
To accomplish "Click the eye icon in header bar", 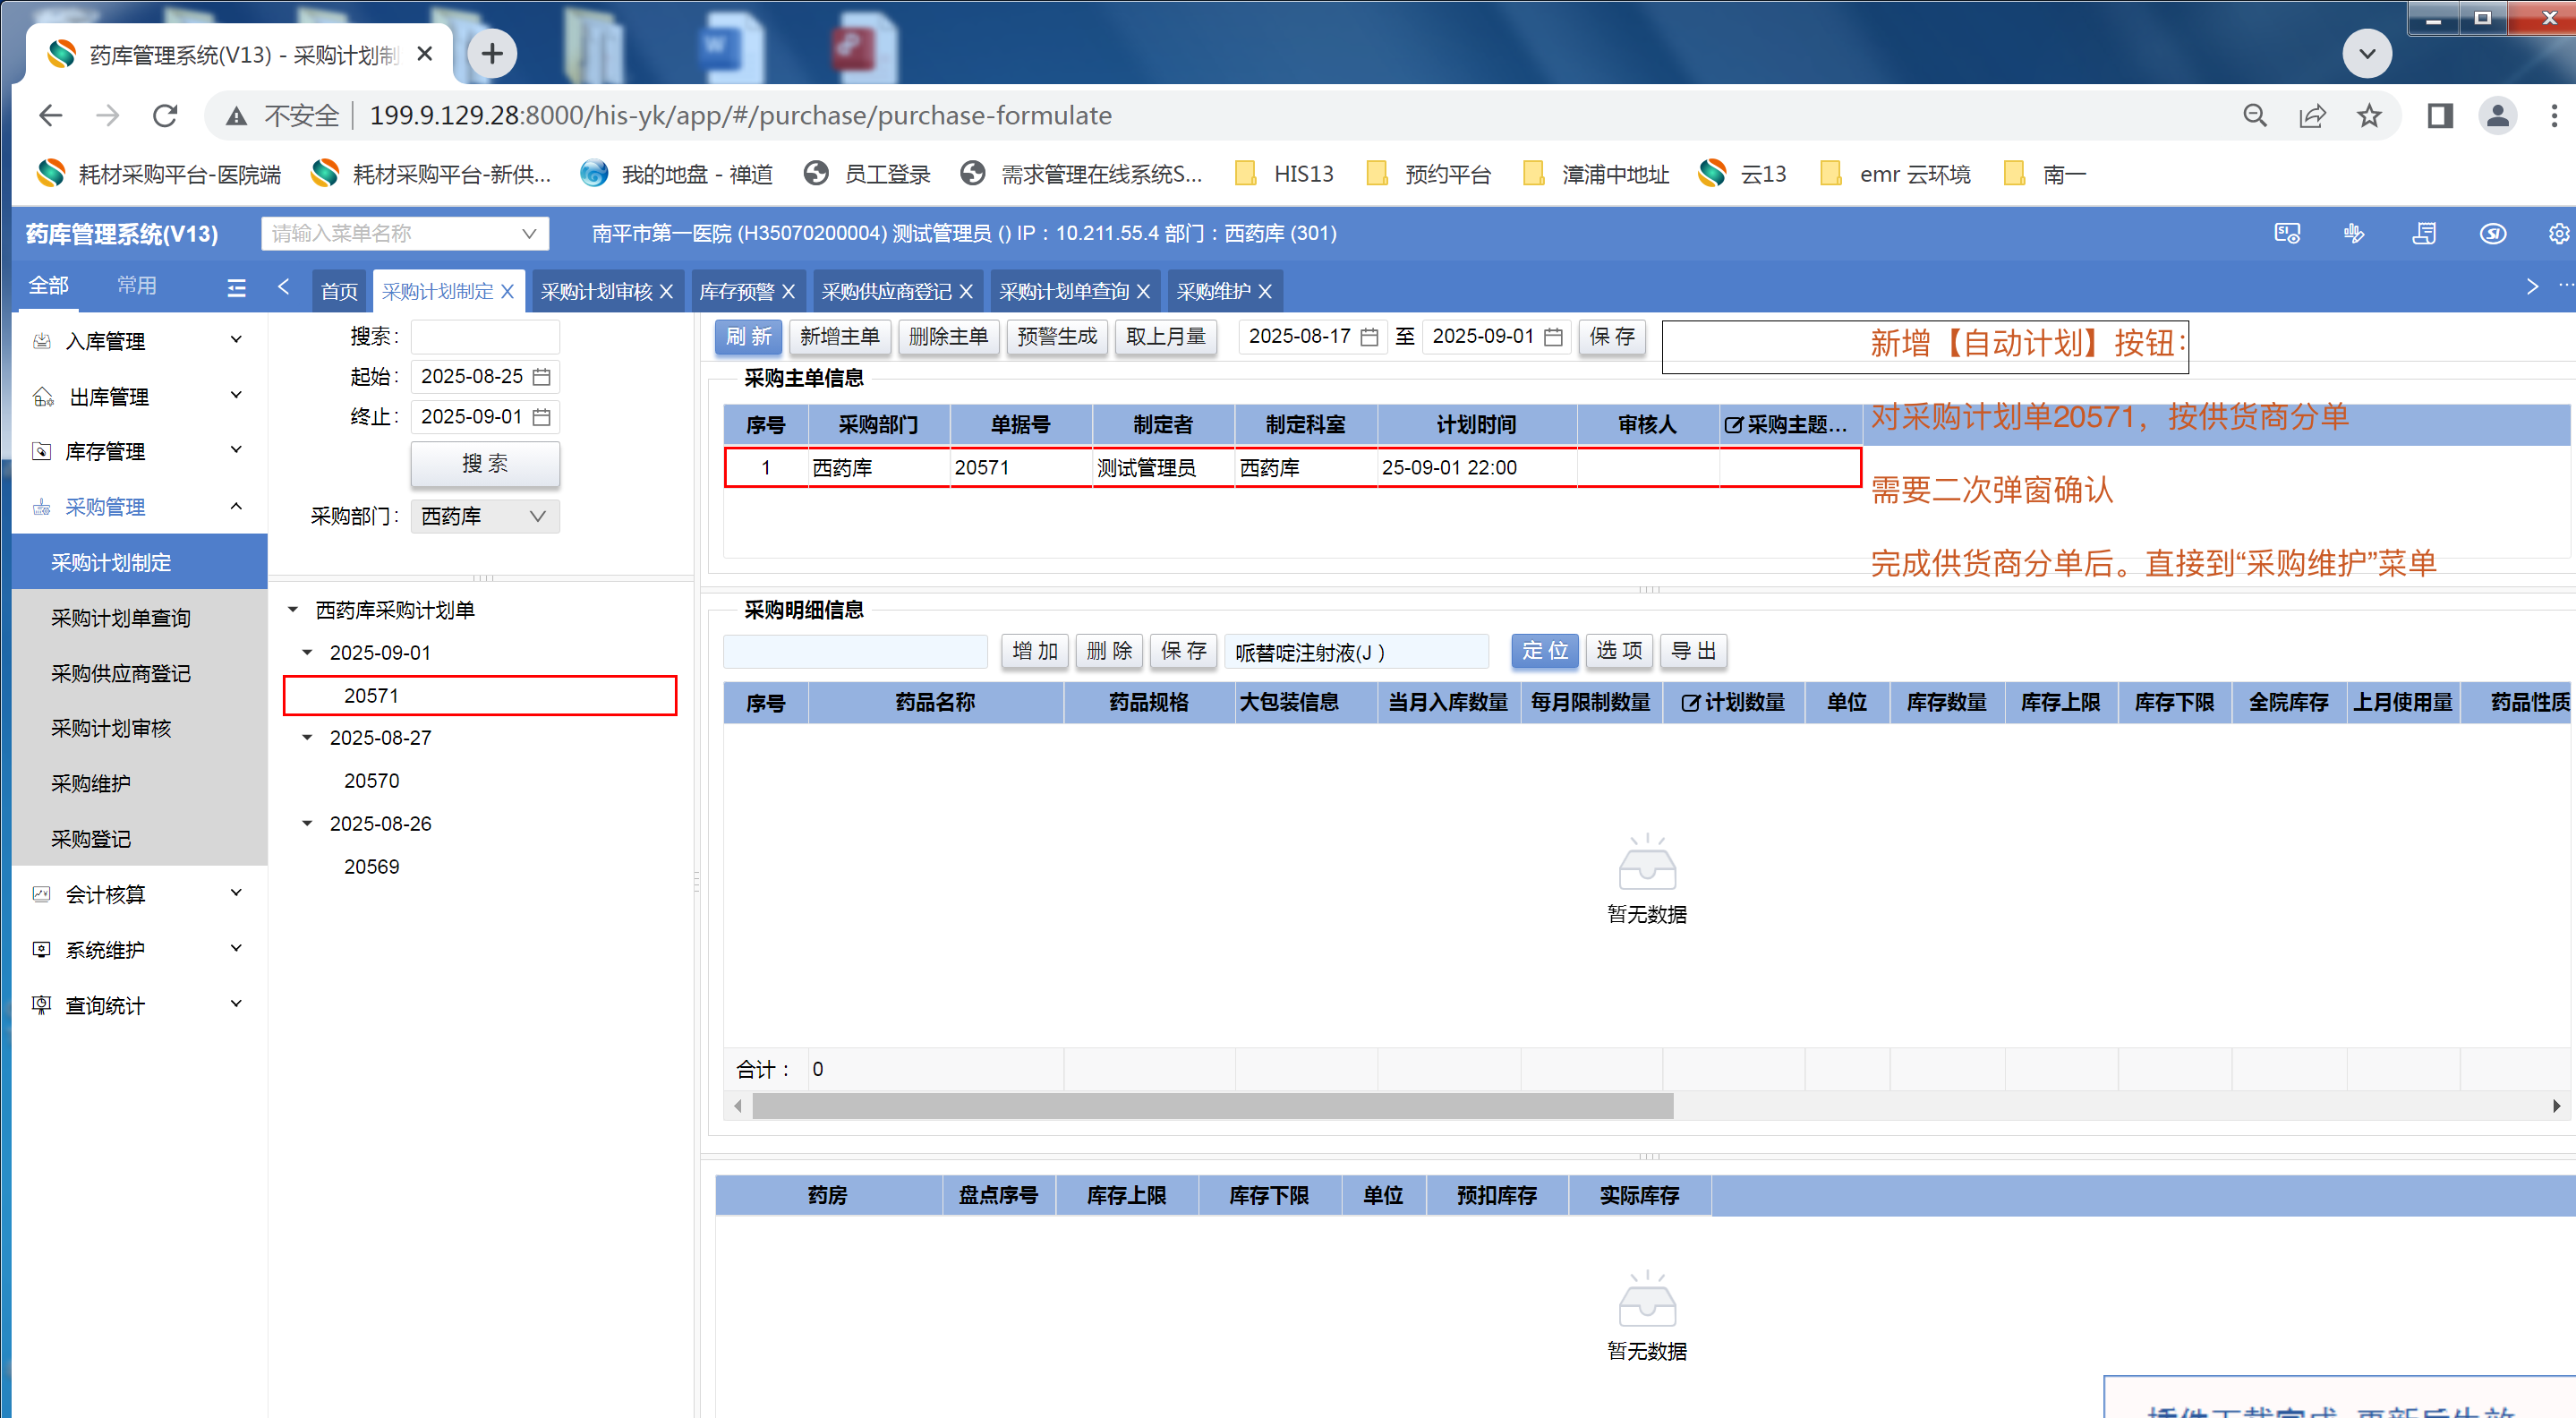I will click(2492, 233).
